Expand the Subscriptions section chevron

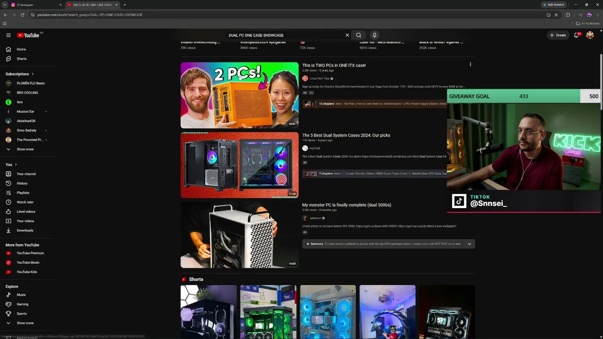point(33,74)
